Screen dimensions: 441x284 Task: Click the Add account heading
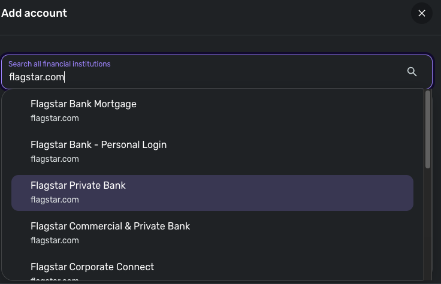[34, 13]
